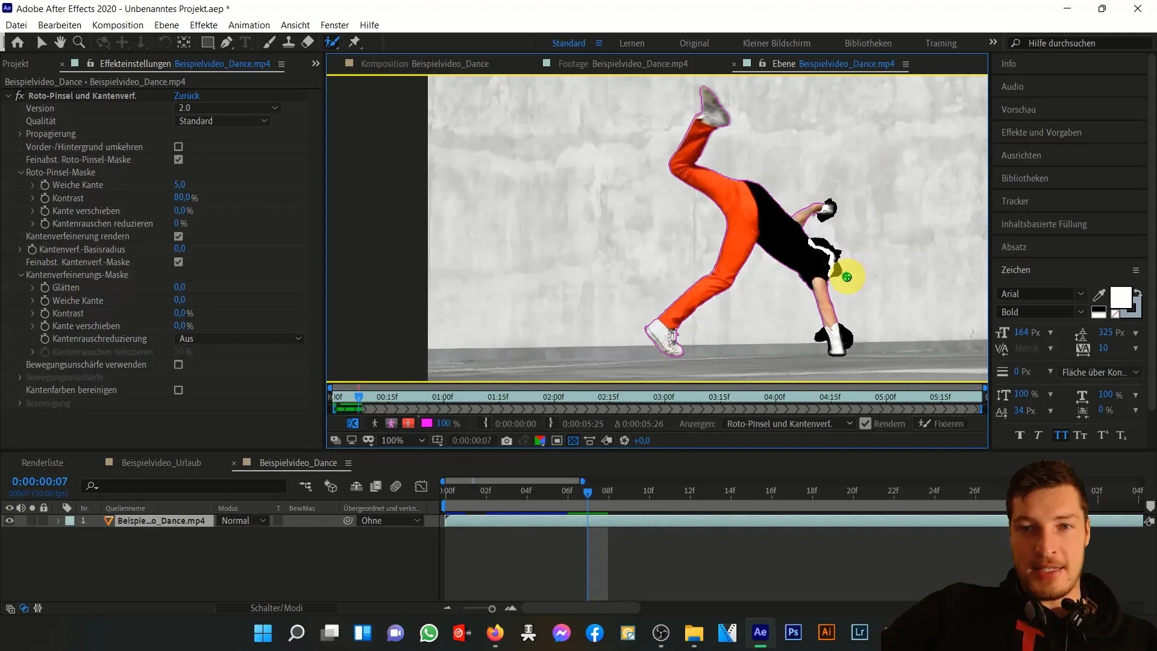The width and height of the screenshot is (1157, 651).
Task: Click the Selection tool icon
Action: [x=40, y=42]
